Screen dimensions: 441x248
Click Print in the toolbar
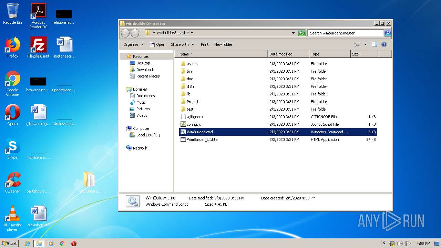coord(205,44)
